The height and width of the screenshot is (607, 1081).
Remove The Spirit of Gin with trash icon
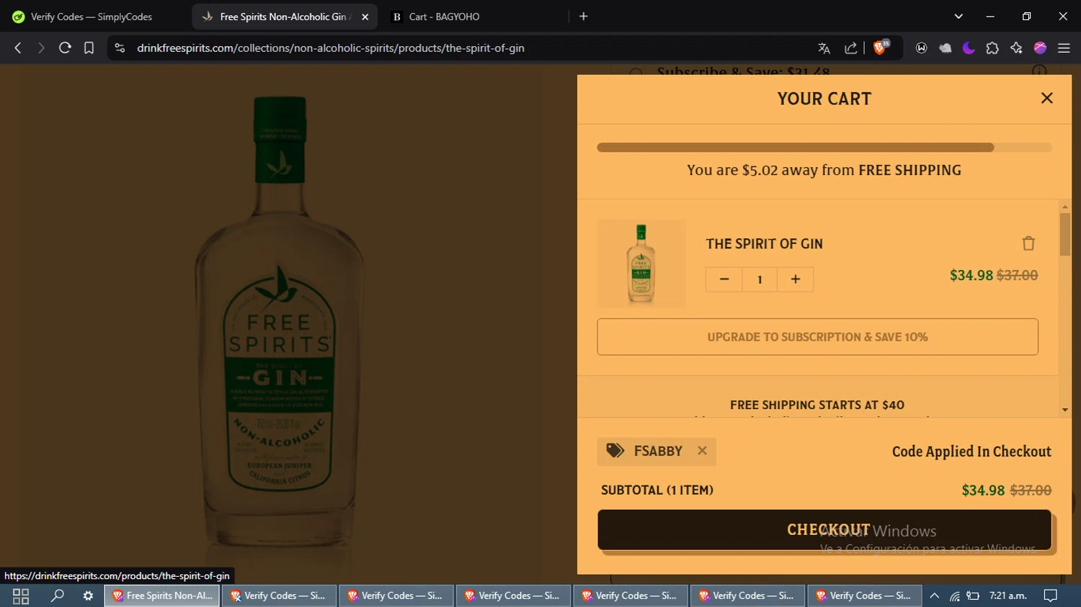pos(1028,243)
